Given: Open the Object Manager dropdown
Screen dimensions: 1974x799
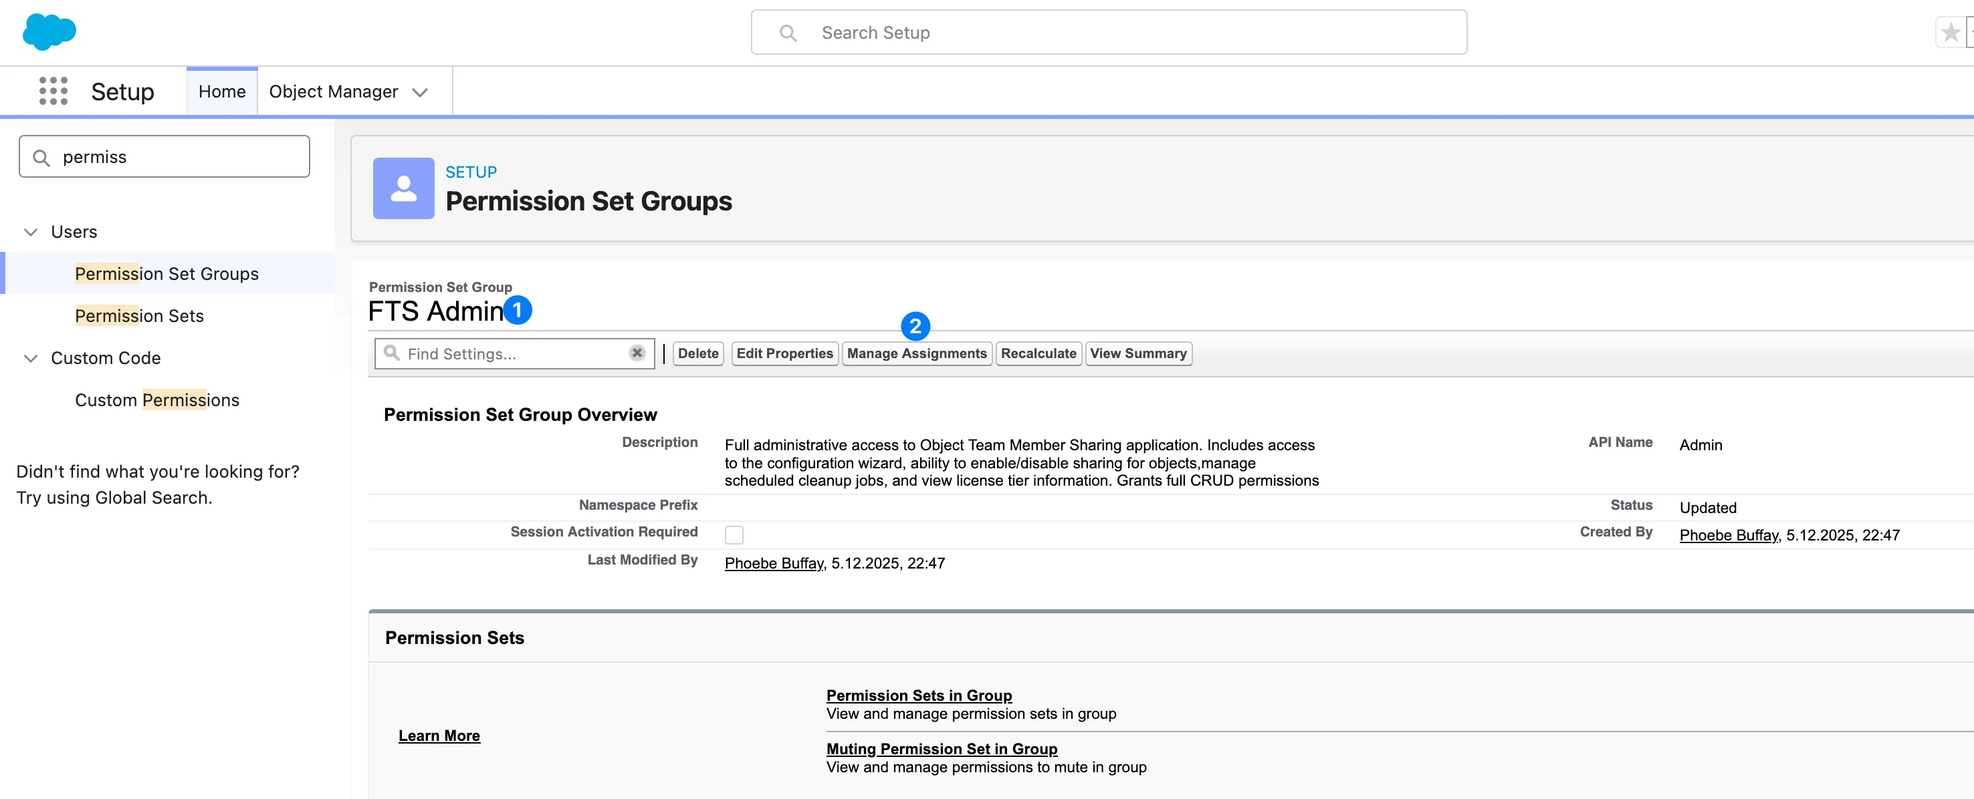Looking at the screenshot, I should tap(420, 91).
